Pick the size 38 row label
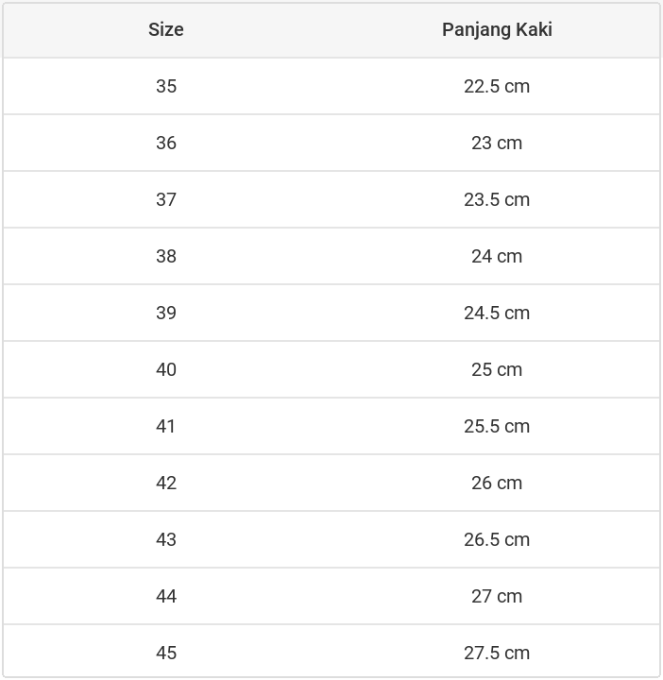The image size is (663, 680). (166, 256)
